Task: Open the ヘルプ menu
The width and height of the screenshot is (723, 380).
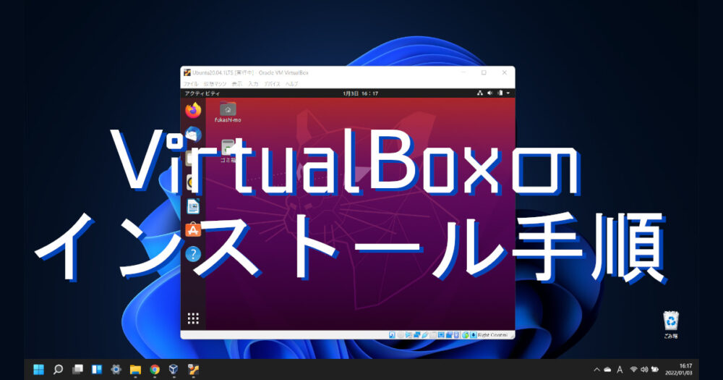Action: coord(291,84)
